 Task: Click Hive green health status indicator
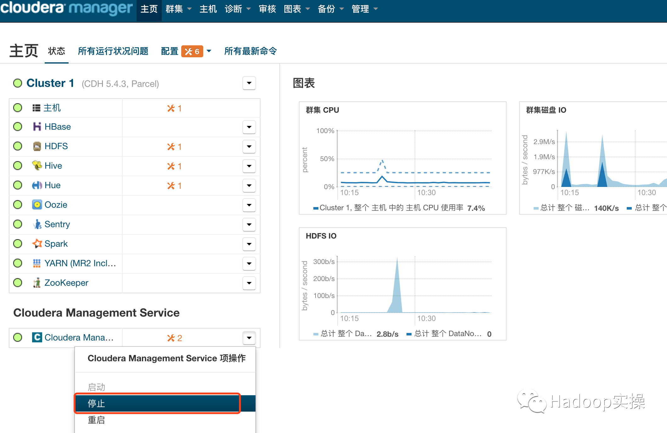click(x=18, y=166)
